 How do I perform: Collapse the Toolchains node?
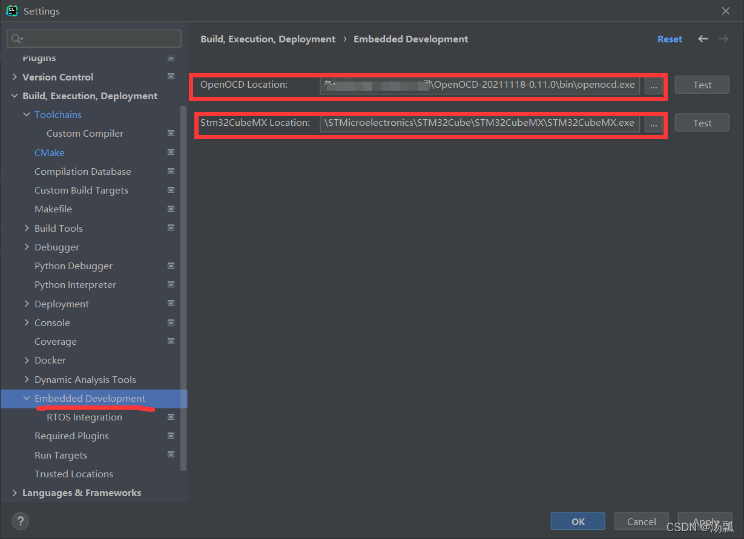27,114
